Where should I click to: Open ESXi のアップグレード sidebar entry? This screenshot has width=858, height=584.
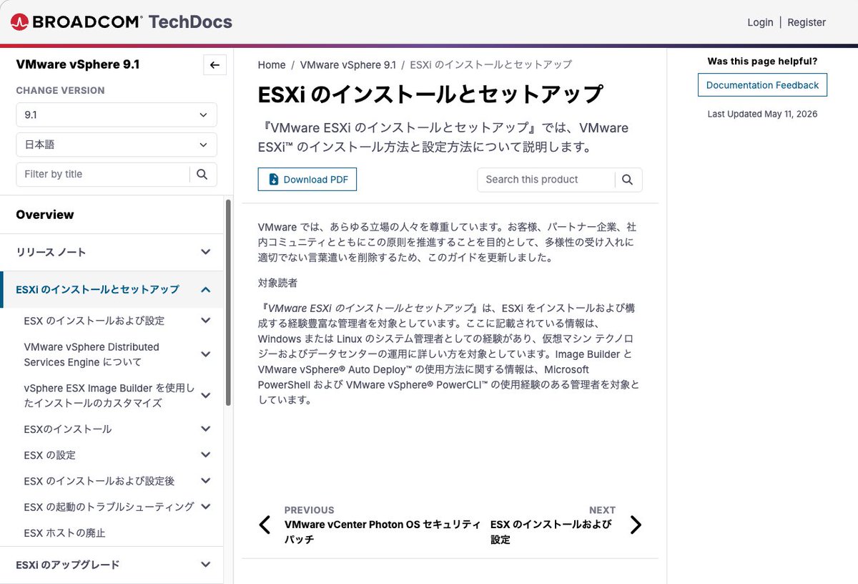[68, 565]
